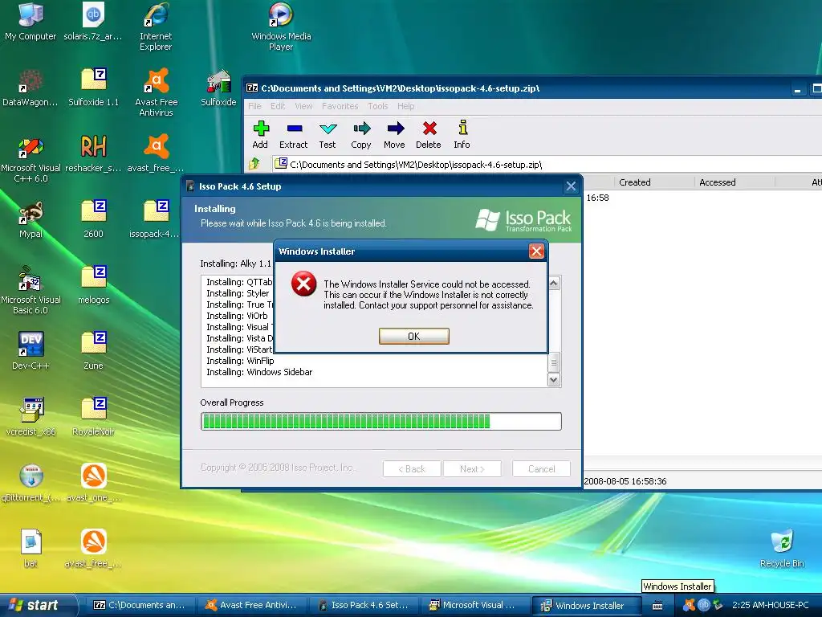Select the bat file icon
The width and height of the screenshot is (822, 617).
pyautogui.click(x=31, y=549)
